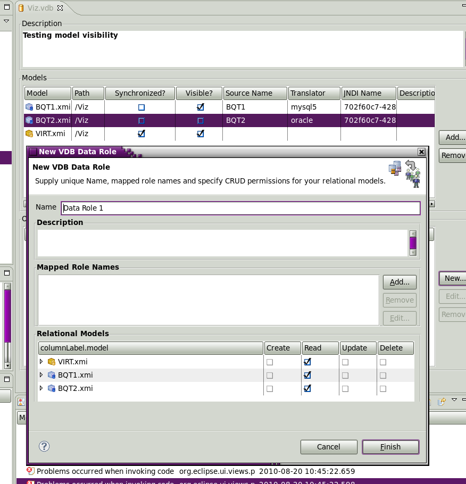
Task: Click Add... for Mapped Role Names
Action: point(400,282)
